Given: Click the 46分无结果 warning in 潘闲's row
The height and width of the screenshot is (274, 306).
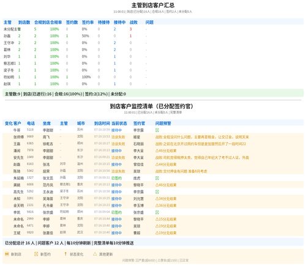Looking at the screenshot, I should (x=166, y=150).
